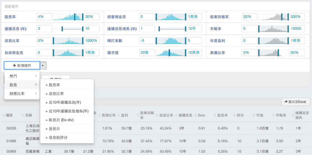Expand the 熱門 submenu
Image resolution: width=312 pixels, height=155 pixels.
22,76
